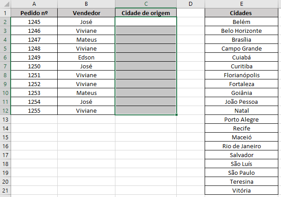Screen dimensions: 281x197
Task: Click the "Cidade de origem" header cell
Action: click(x=146, y=13)
